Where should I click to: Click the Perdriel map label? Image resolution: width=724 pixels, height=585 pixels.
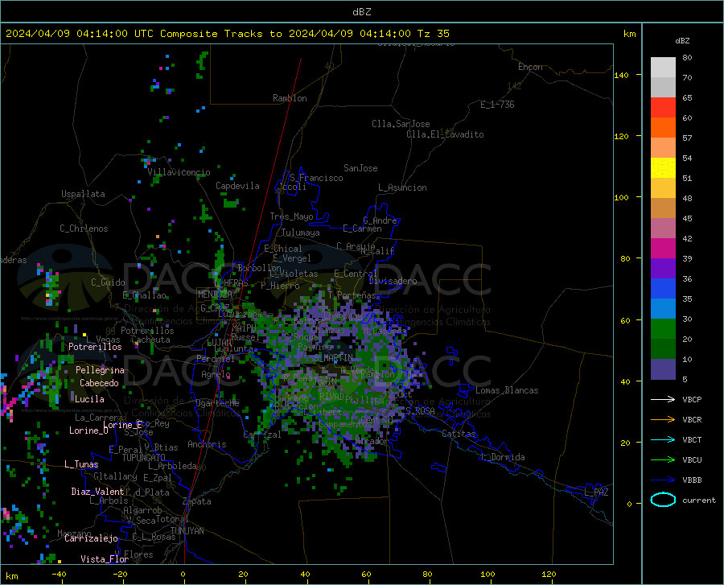[216, 358]
